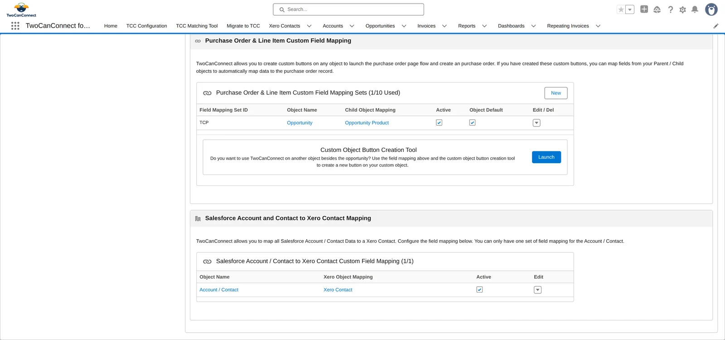725x340 pixels.
Task: Open the App Launcher grid icon
Action: tap(15, 26)
